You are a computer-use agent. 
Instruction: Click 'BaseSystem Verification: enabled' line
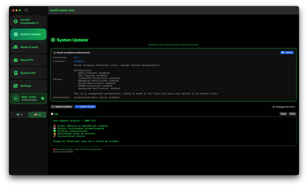99,88
